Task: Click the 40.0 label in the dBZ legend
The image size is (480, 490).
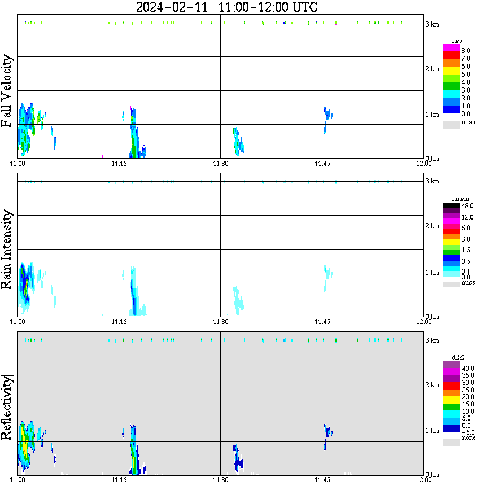Action: (468, 369)
